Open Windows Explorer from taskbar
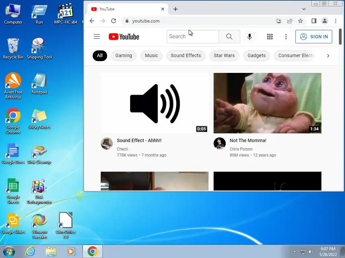Image resolution: width=345 pixels, height=258 pixels. click(x=51, y=251)
